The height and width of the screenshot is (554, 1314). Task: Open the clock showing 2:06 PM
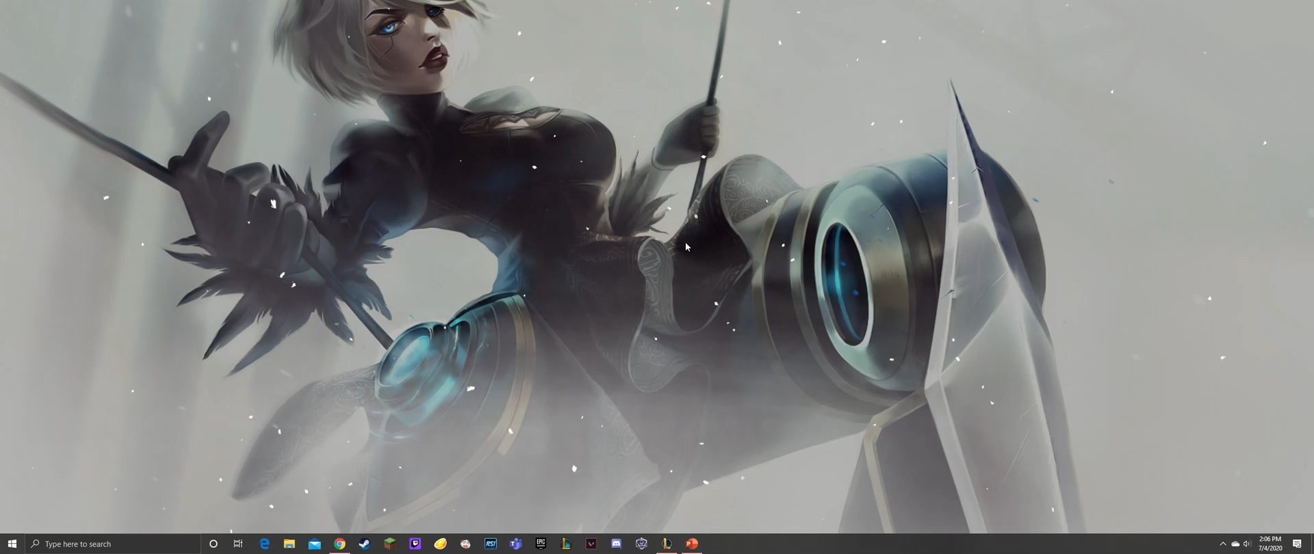1270,544
